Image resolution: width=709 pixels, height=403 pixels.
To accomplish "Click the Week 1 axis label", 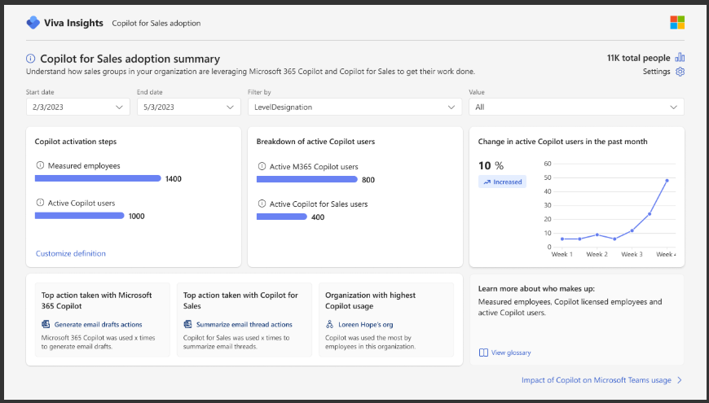I will coord(562,254).
